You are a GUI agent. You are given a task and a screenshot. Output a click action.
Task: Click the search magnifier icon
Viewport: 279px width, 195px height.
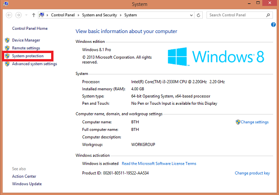pyautogui.click(x=268, y=15)
